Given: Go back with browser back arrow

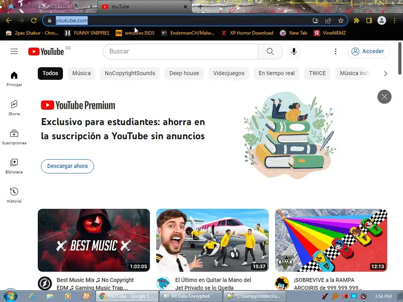Looking at the screenshot, I should point(9,20).
